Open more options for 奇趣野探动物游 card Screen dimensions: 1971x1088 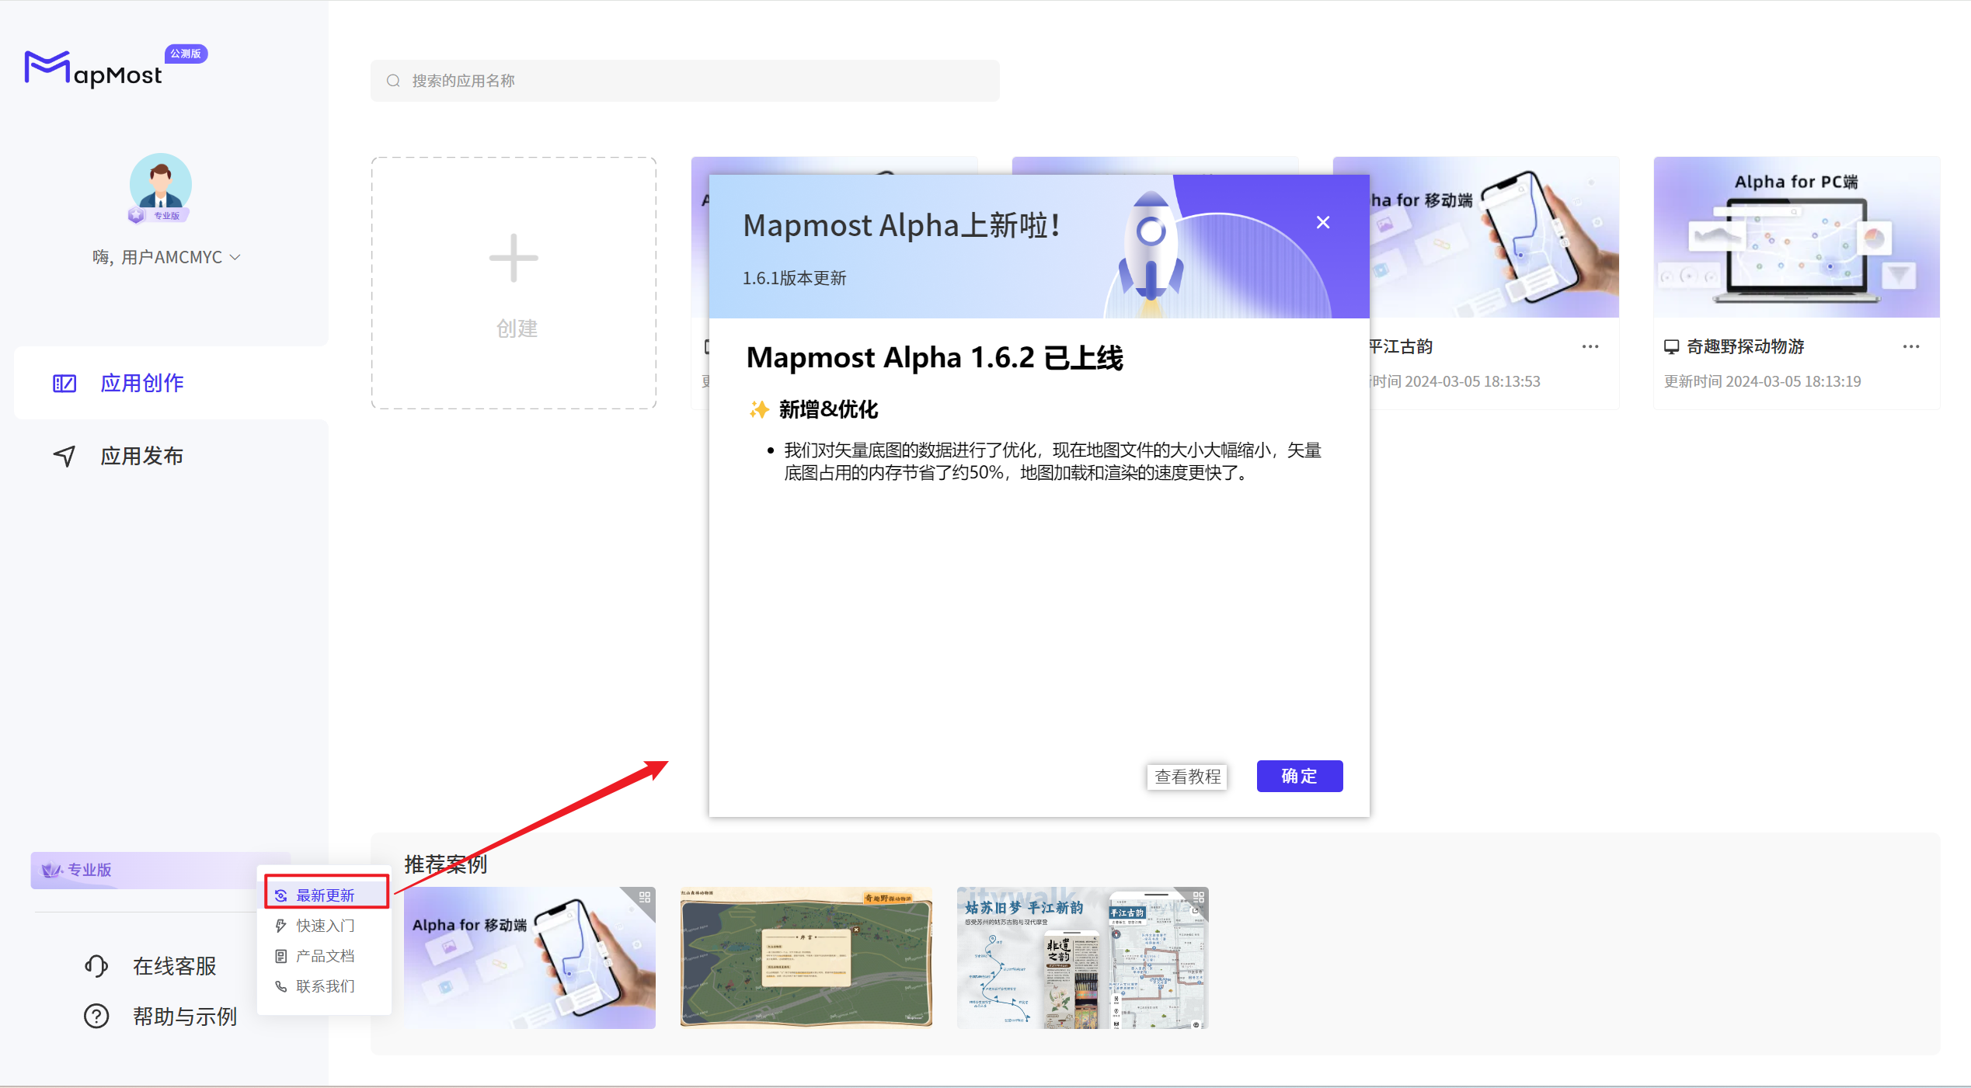click(x=1911, y=346)
